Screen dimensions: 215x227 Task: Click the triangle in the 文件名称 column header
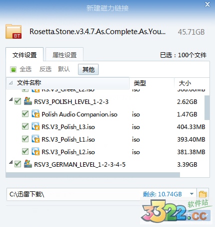(x=11, y=83)
